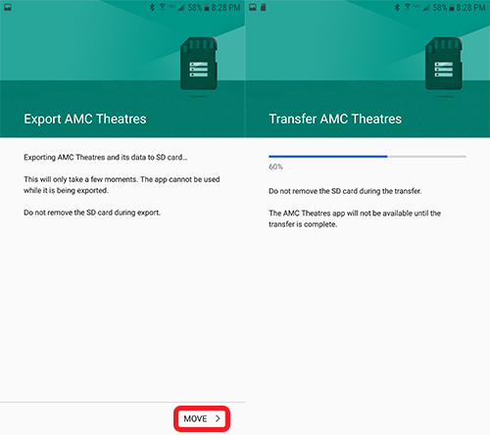Image resolution: width=490 pixels, height=435 pixels.
Task: Tap the chevron arrow next to MOVE
Action: pyautogui.click(x=218, y=418)
